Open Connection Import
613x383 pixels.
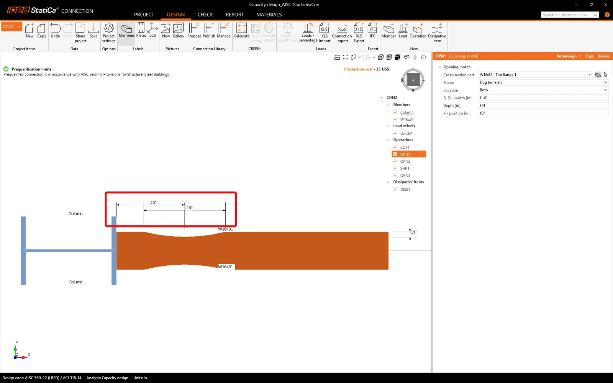coord(342,33)
